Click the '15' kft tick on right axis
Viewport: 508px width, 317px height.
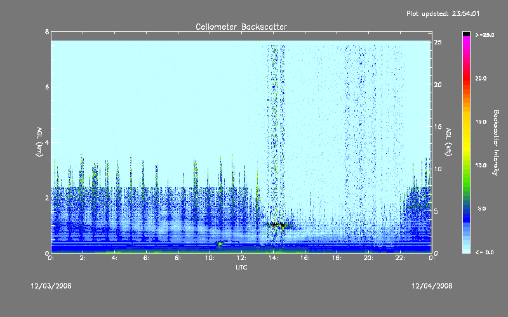click(x=438, y=127)
